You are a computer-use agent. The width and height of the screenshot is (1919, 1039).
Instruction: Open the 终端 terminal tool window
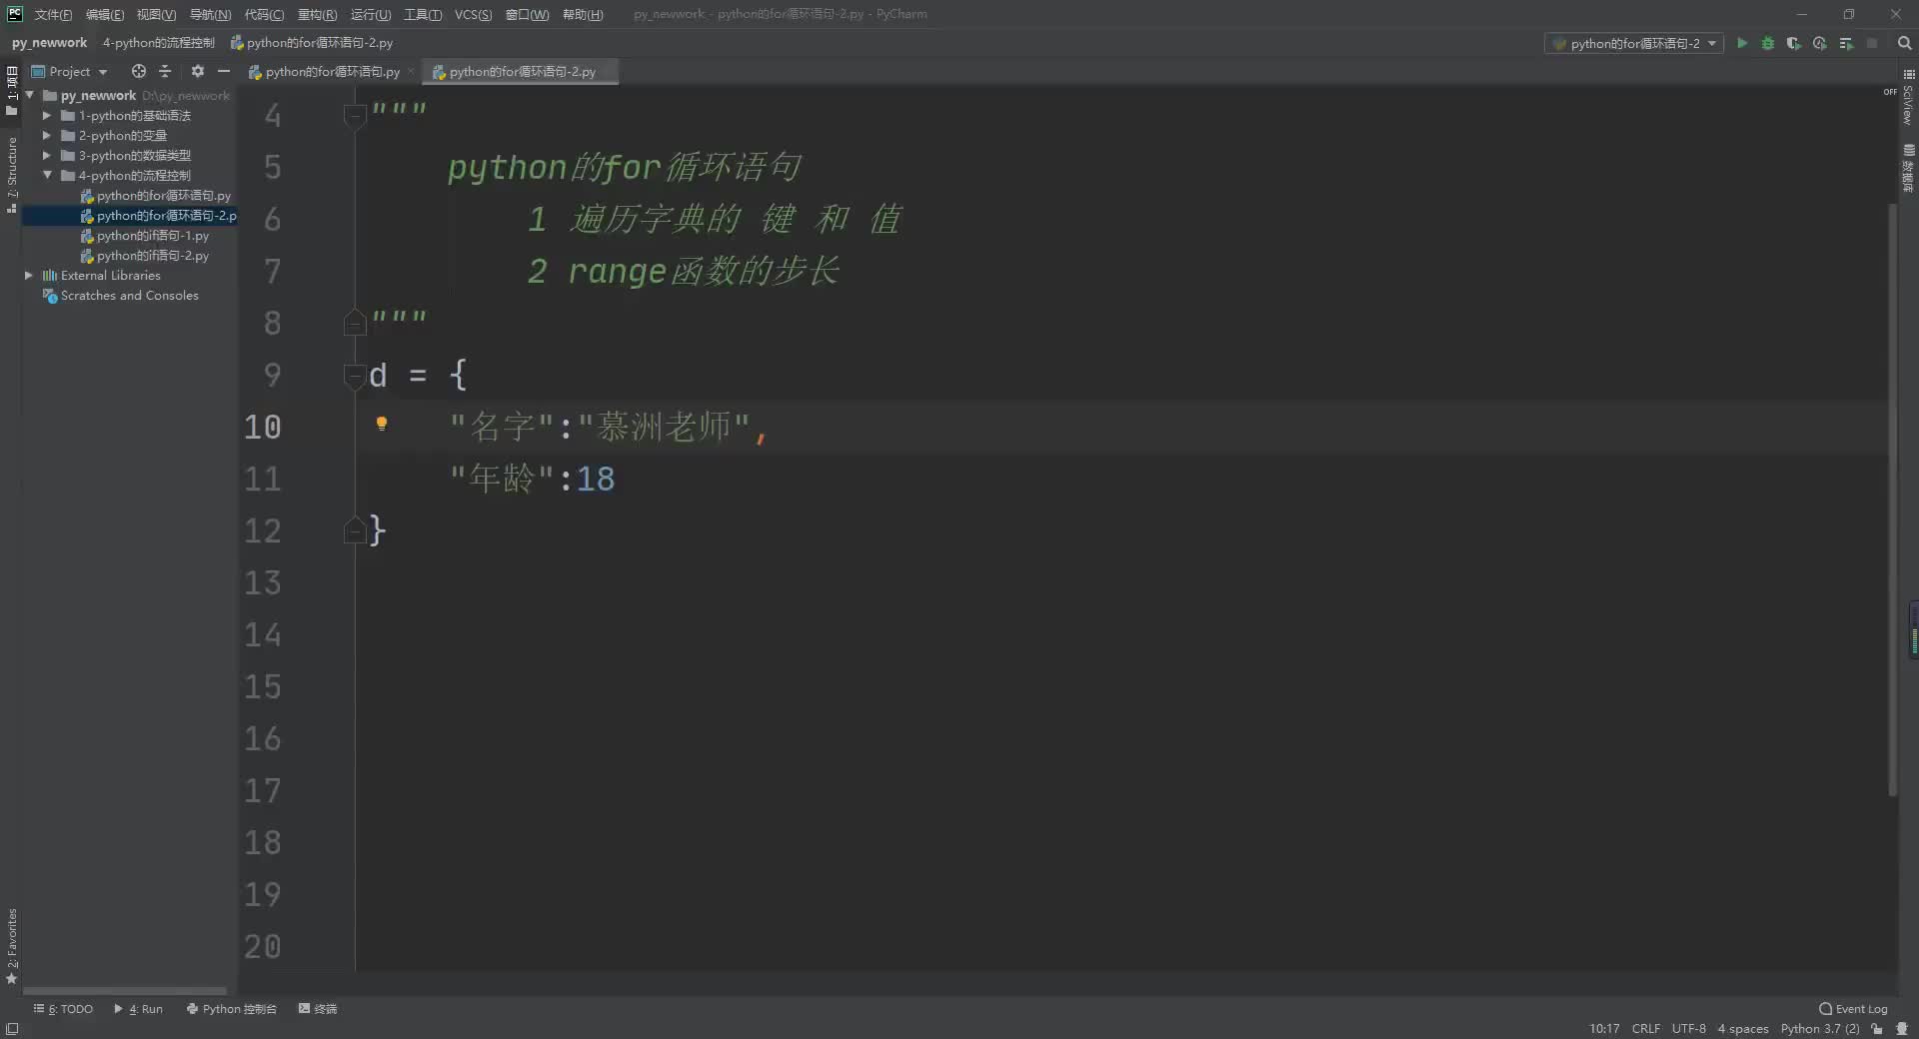(318, 1009)
